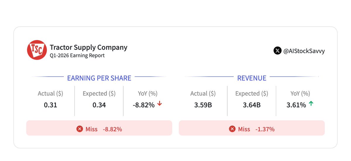Image resolution: width=351 pixels, height=161 pixels.
Task: Click the green up arrow beside revenue YoY
Action: [311, 104]
